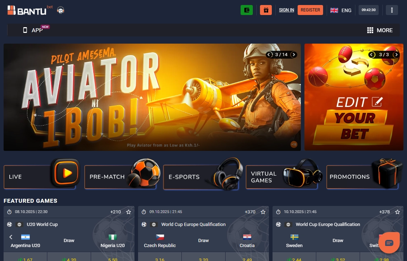Click the U20 World Cup league label
The height and width of the screenshot is (261, 407).
(42, 225)
